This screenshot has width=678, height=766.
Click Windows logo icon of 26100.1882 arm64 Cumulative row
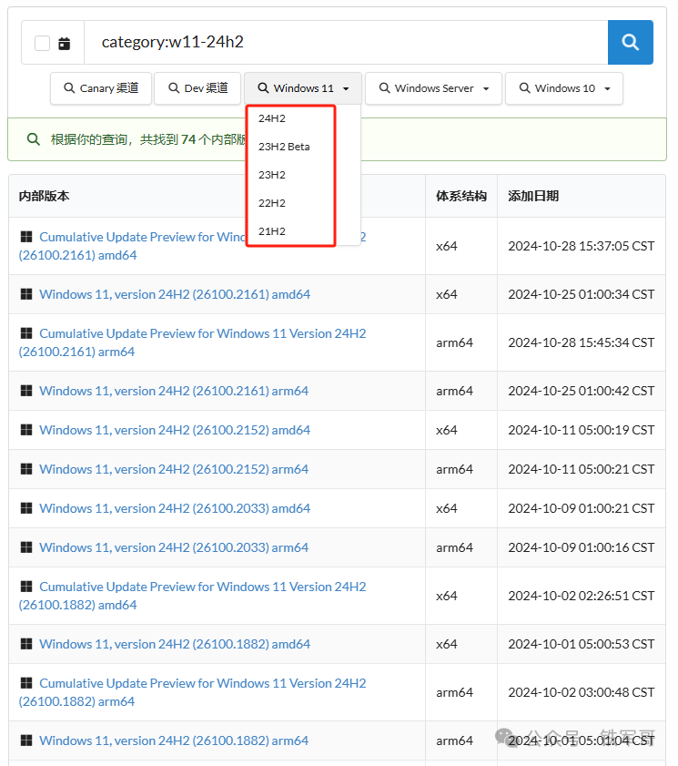coord(26,683)
